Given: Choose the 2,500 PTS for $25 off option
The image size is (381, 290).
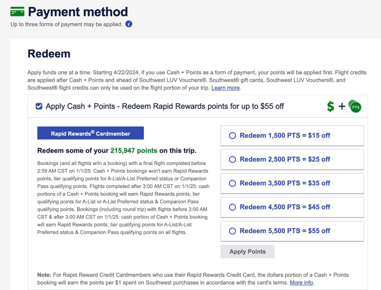Looking at the screenshot, I should (x=232, y=160).
